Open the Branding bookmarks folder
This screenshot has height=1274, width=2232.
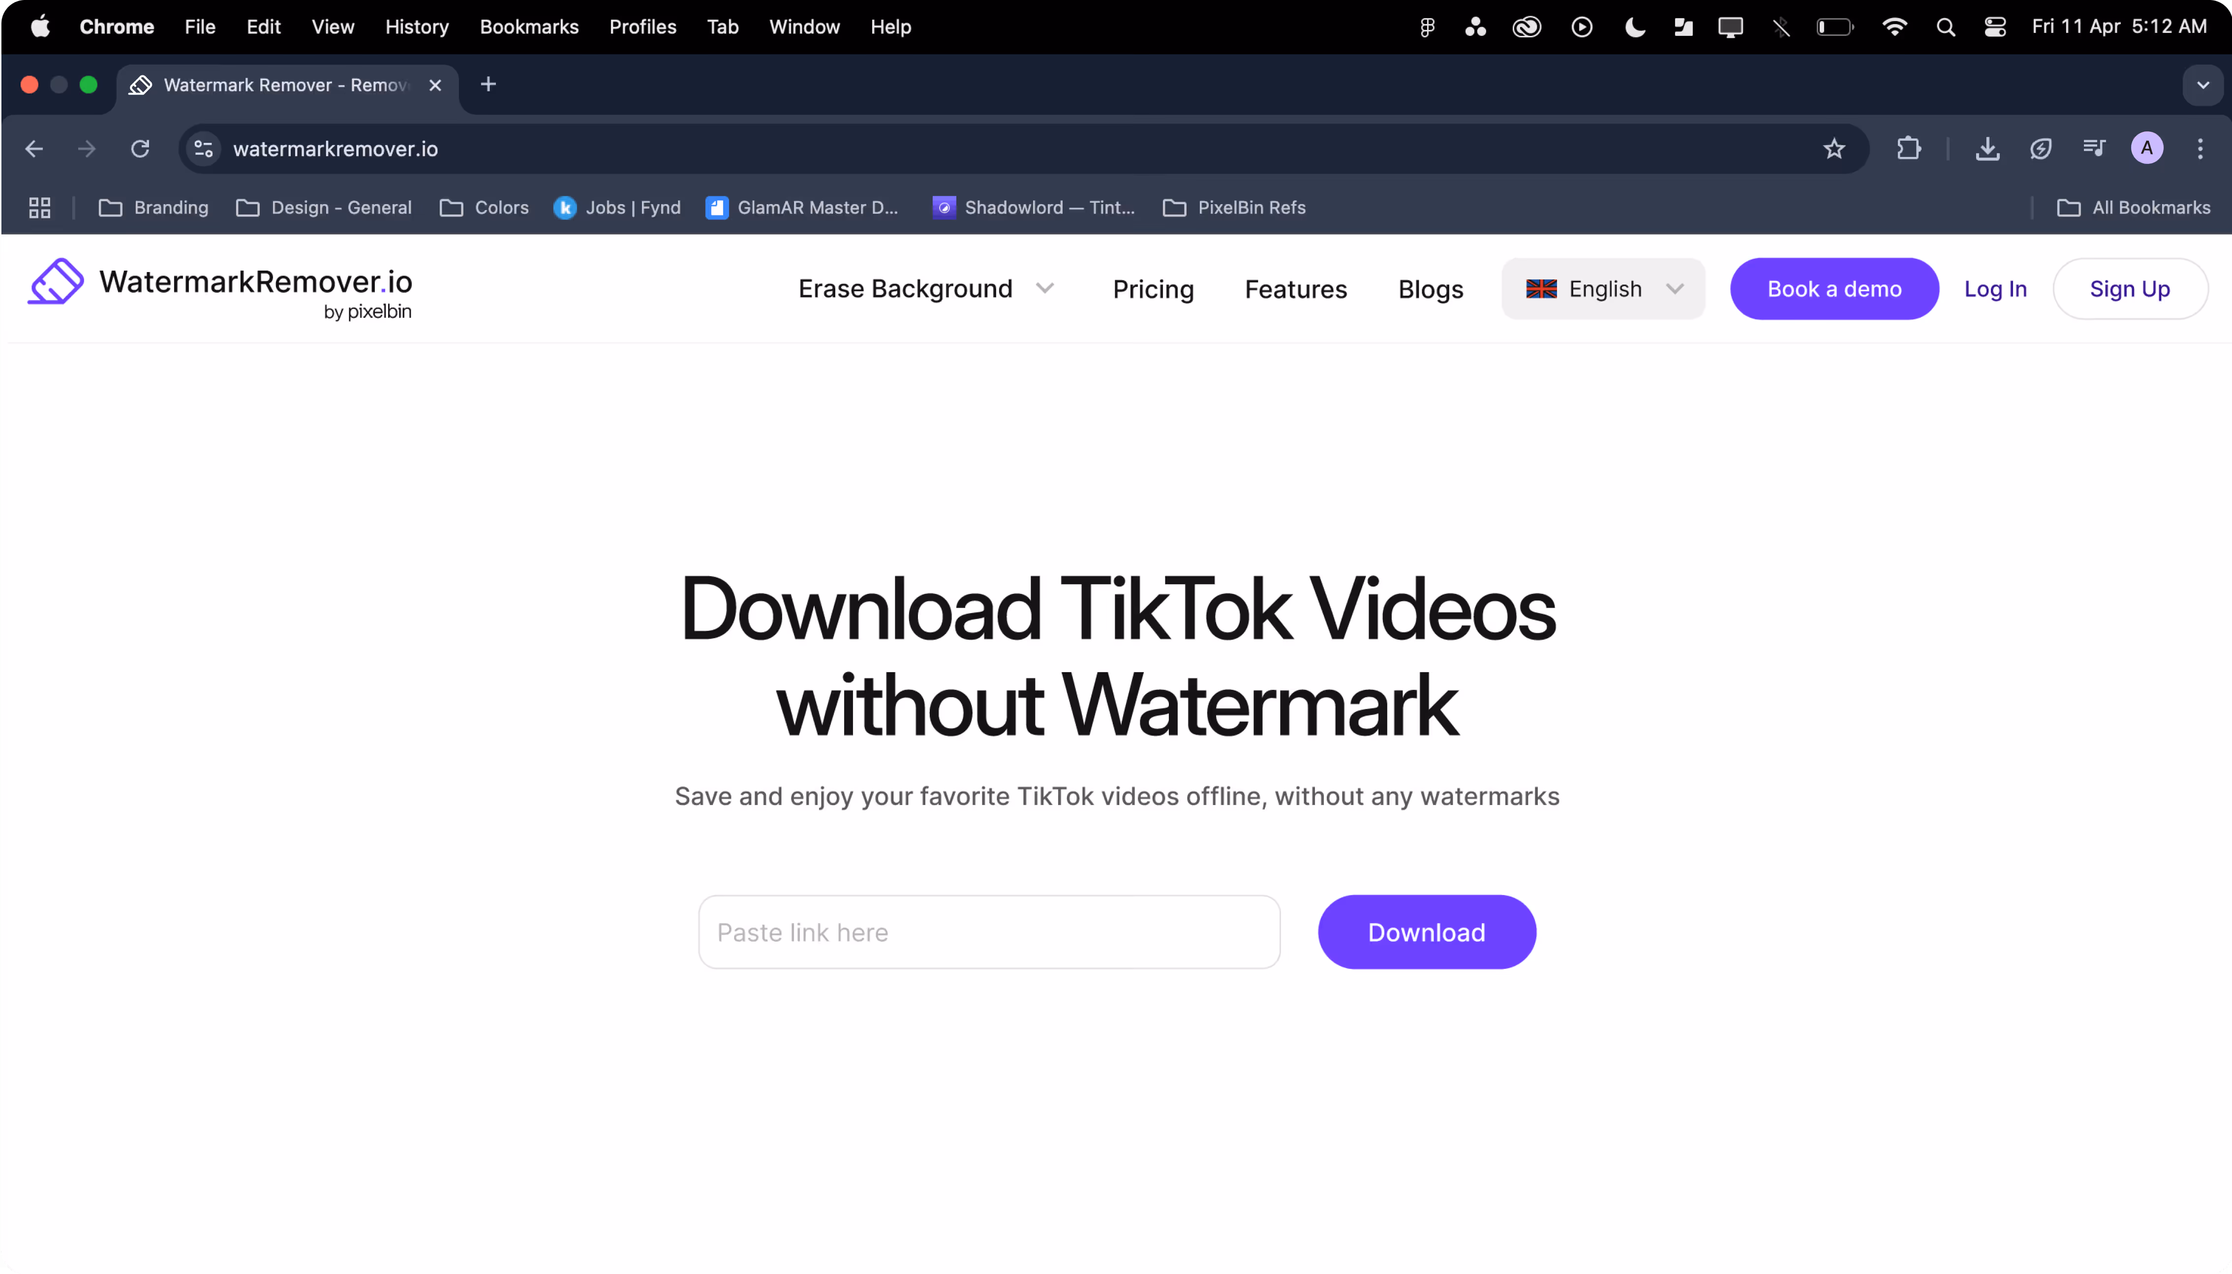pos(154,207)
